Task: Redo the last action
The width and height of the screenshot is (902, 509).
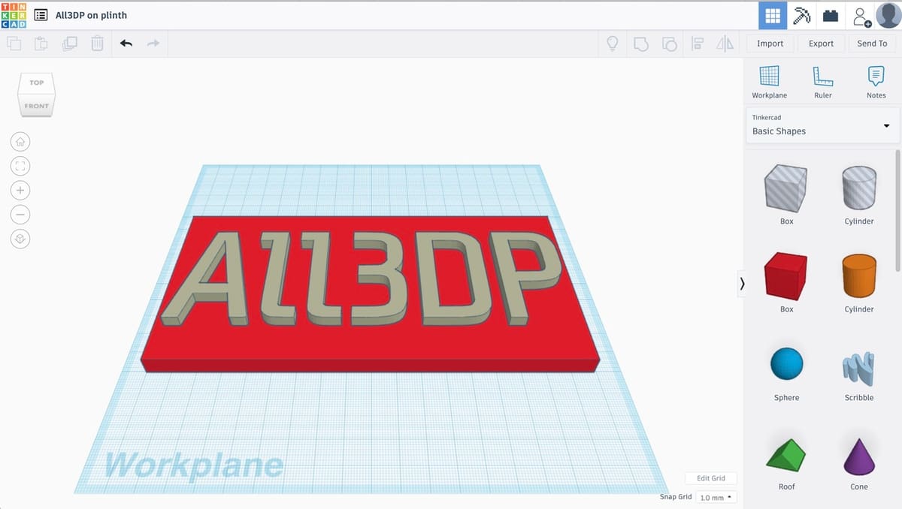Action: [153, 44]
